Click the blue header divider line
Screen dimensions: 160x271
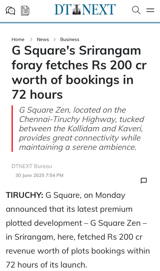click(x=80, y=22)
